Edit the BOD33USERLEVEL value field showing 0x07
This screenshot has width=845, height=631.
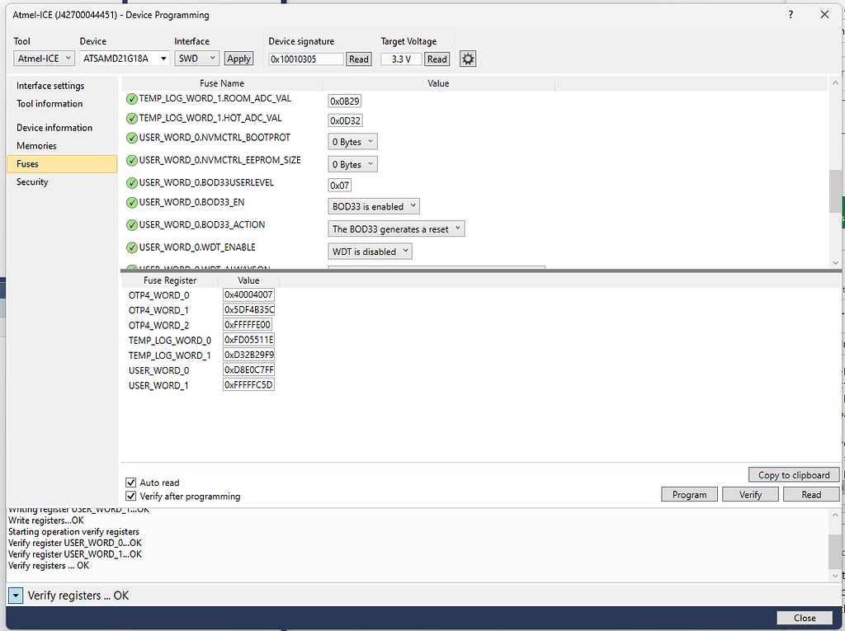point(339,185)
